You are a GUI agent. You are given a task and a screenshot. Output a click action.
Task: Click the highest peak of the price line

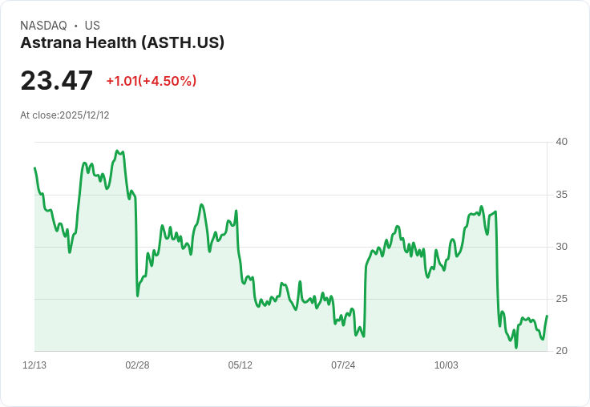(117, 151)
